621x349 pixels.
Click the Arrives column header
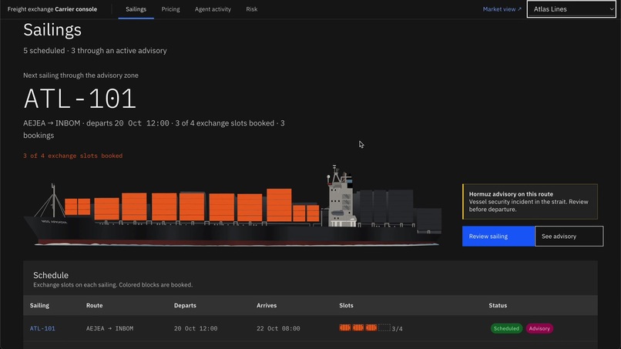(267, 305)
